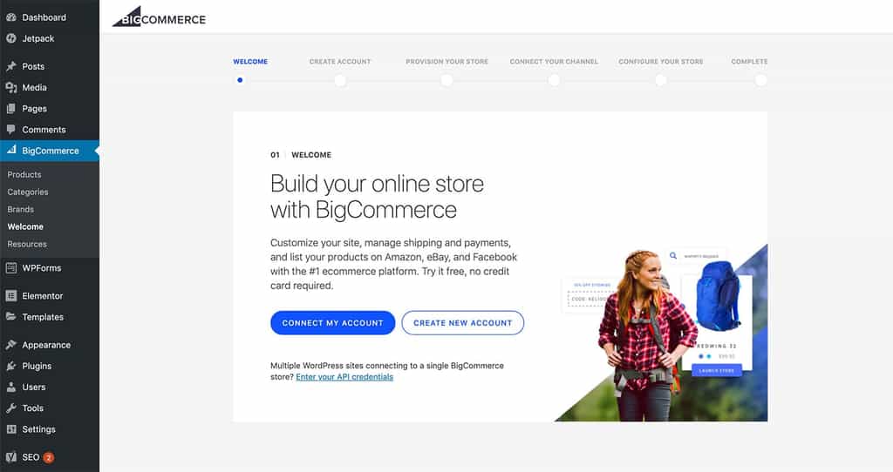Click the Elementor icon
Viewport: 893px width, 472px height.
click(x=10, y=296)
